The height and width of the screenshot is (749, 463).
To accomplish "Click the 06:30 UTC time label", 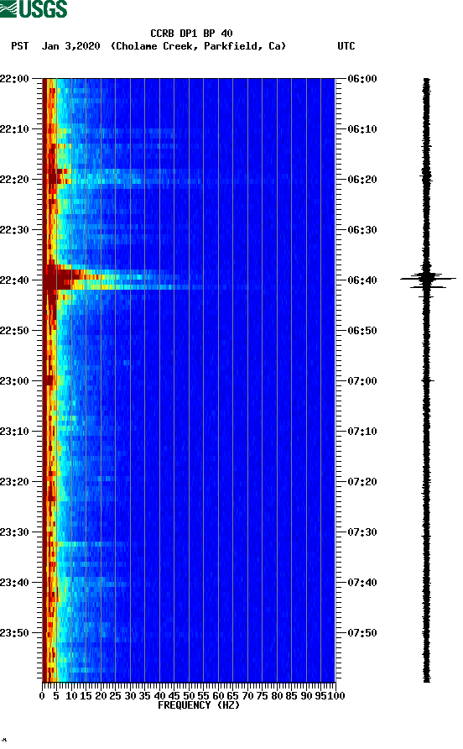I will (362, 230).
